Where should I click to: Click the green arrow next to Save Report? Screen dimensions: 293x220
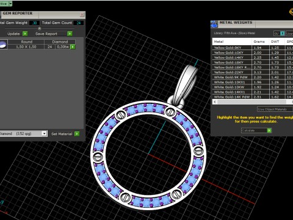[x=70, y=34]
